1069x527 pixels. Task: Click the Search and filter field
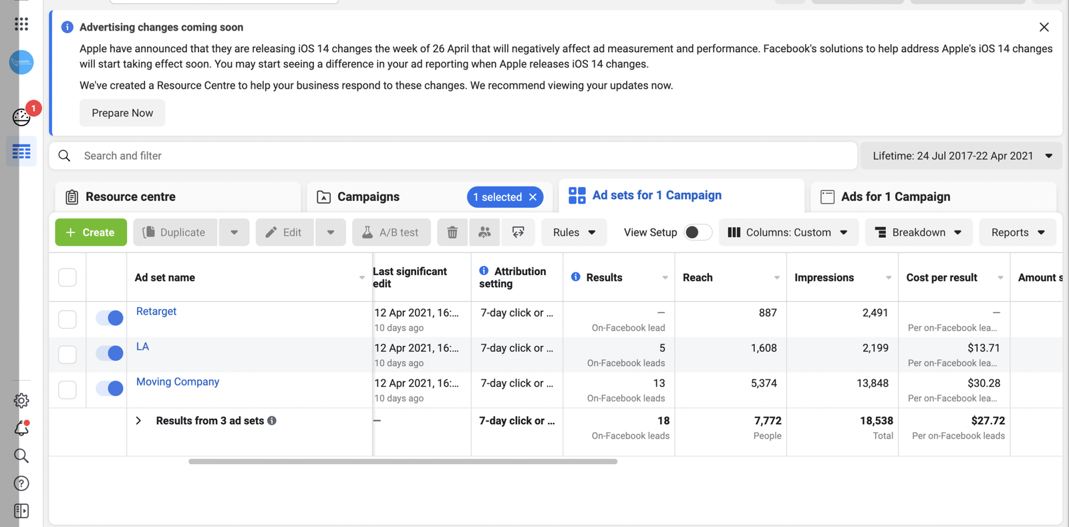[454, 156]
